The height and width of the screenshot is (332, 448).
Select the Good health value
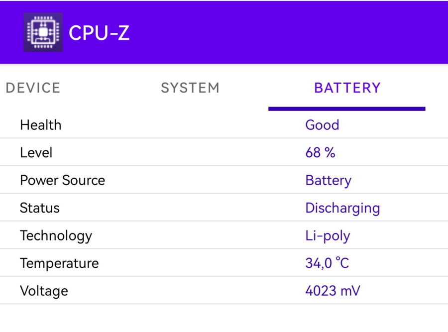pyautogui.click(x=322, y=125)
